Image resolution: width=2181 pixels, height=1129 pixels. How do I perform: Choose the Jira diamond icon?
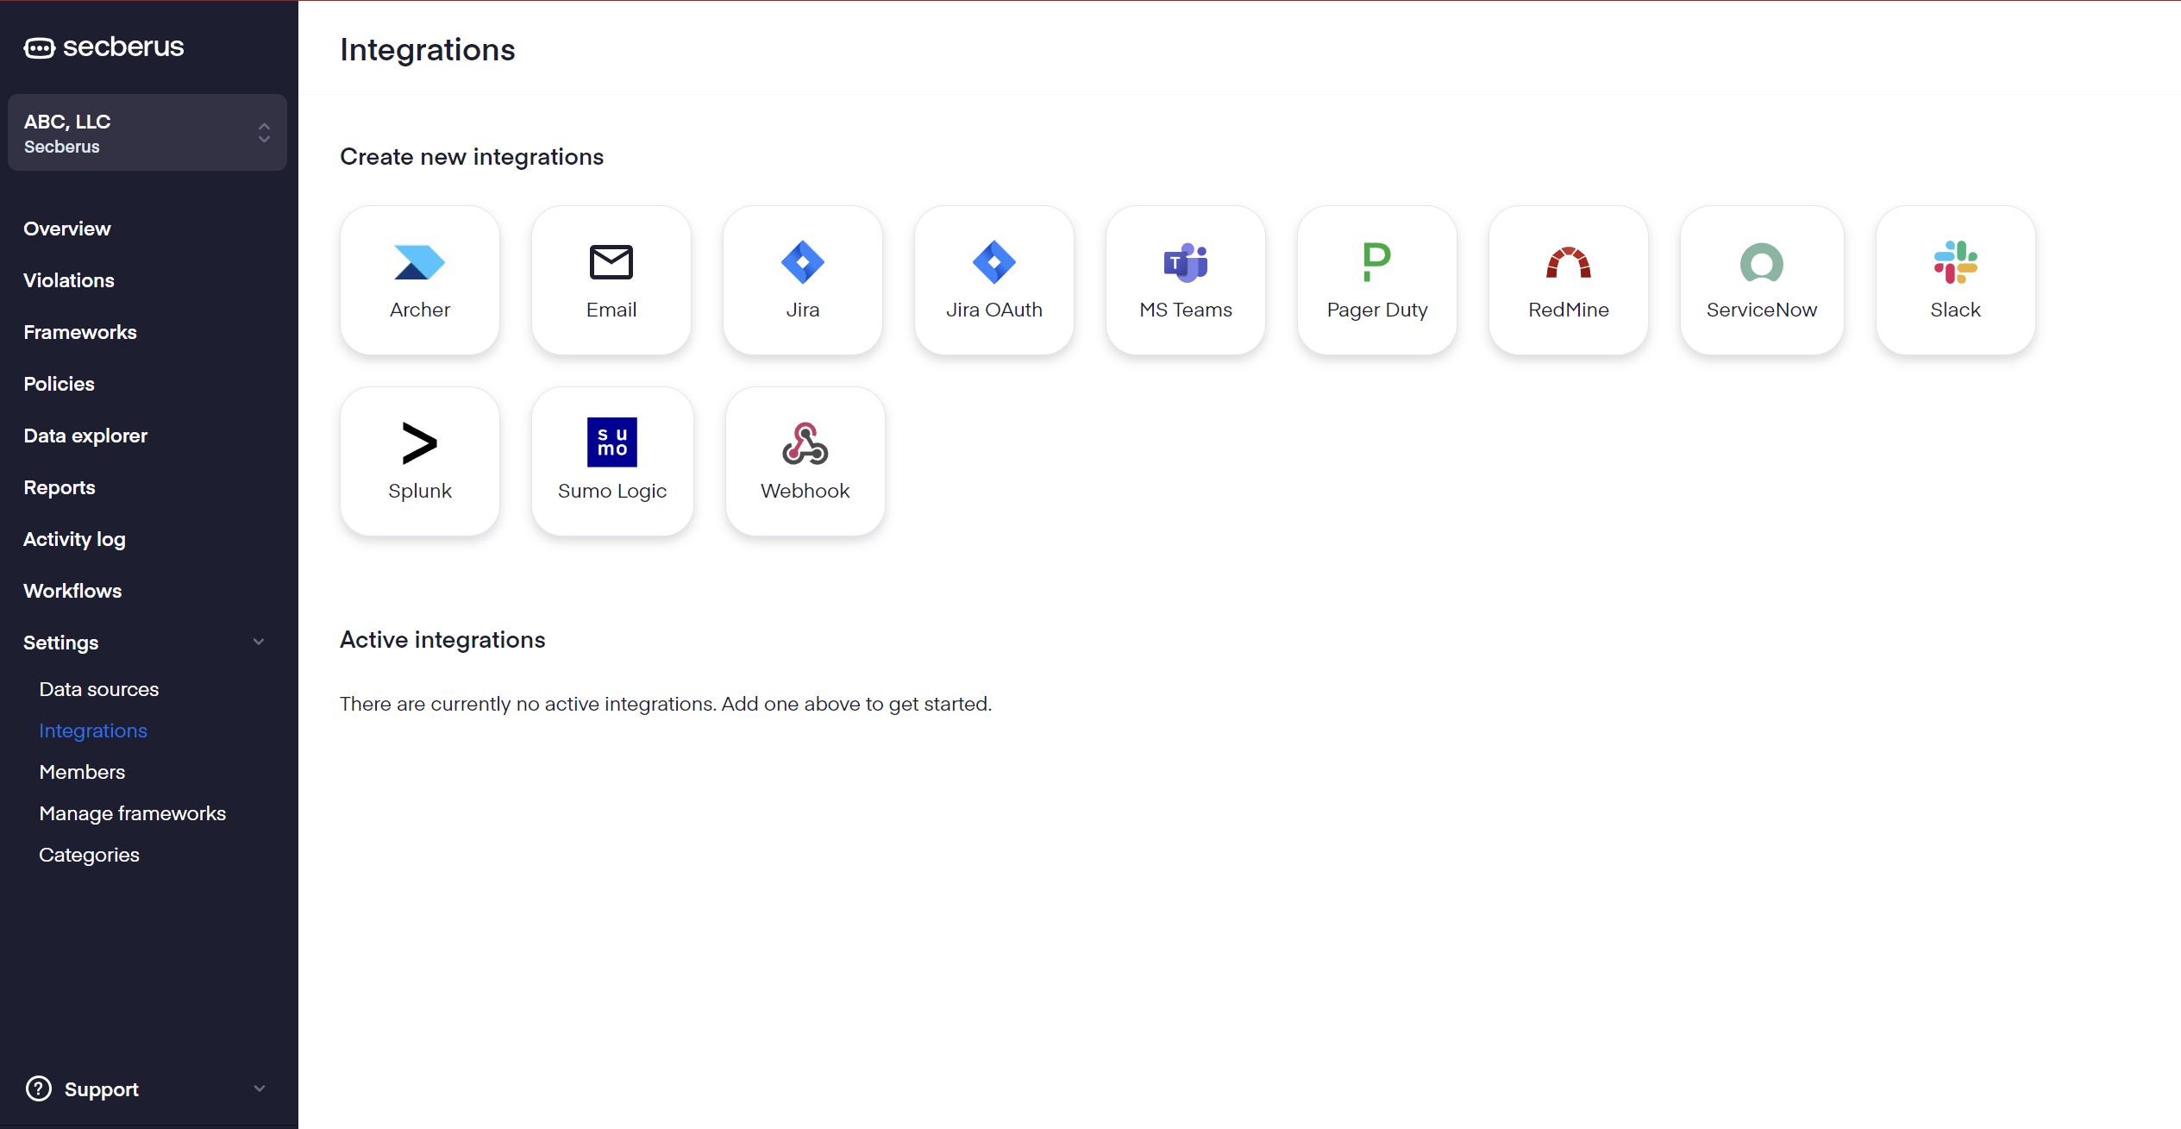click(x=803, y=262)
